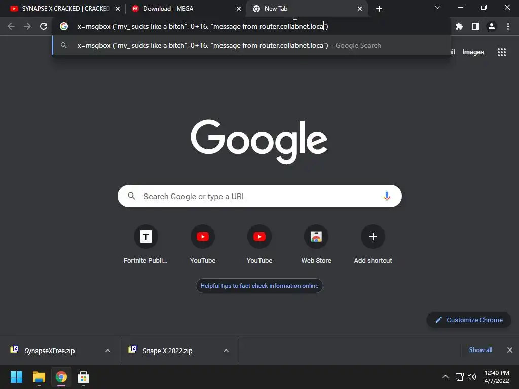Reload the current page
The image size is (519, 389).
click(44, 26)
